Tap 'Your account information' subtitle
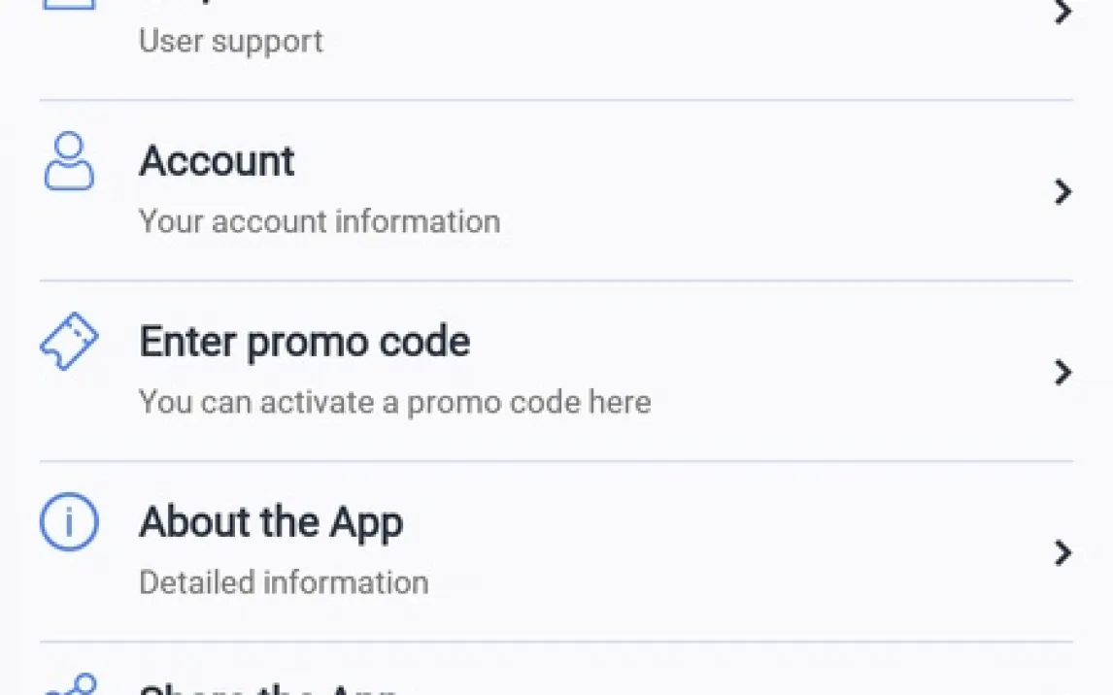 [x=320, y=221]
